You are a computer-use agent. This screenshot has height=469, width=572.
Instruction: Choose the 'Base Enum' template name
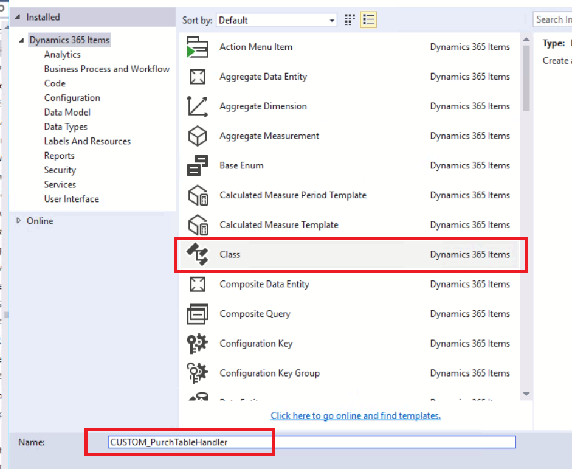click(x=241, y=165)
